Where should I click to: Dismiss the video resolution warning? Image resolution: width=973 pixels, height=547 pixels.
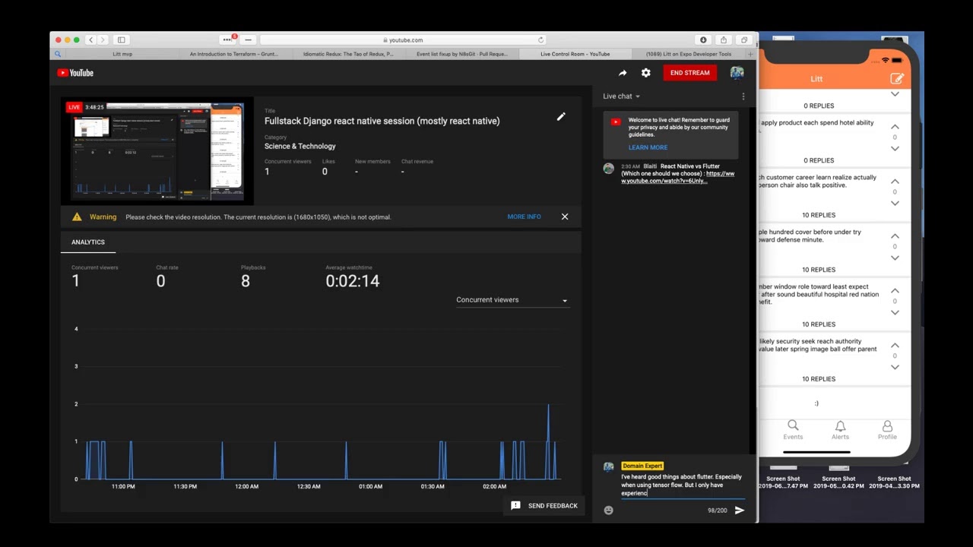click(565, 217)
